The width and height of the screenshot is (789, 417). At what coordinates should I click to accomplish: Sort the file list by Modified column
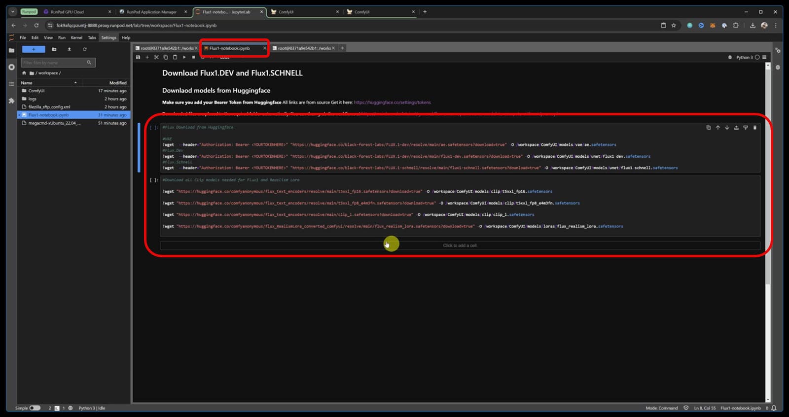click(x=106, y=83)
